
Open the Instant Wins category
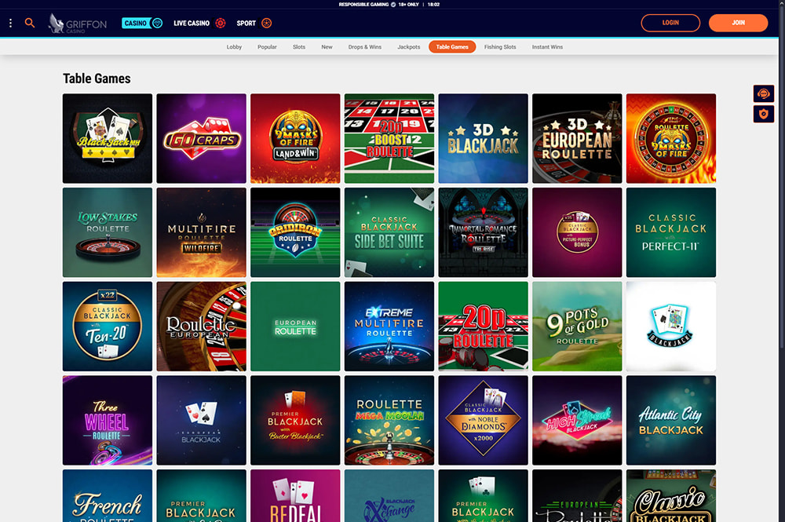coord(547,47)
